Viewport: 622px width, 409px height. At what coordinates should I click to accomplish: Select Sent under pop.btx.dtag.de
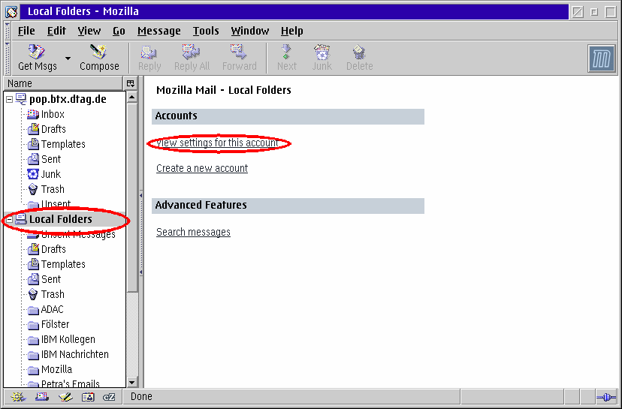(x=51, y=159)
